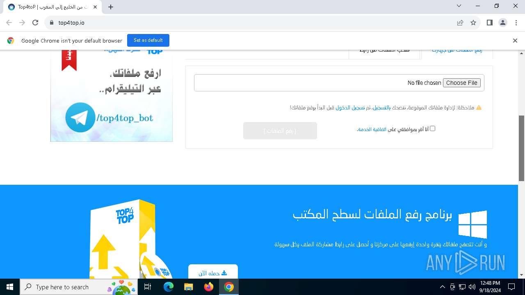Click the warning icon beside the note

pyautogui.click(x=479, y=108)
